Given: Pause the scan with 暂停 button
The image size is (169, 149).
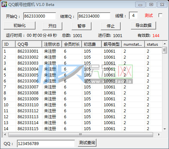Looking at the screenshot, I should click(82, 26).
